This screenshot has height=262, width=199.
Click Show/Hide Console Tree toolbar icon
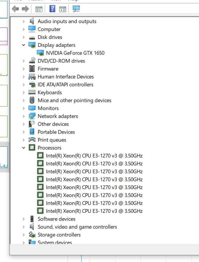[x=39, y=9]
